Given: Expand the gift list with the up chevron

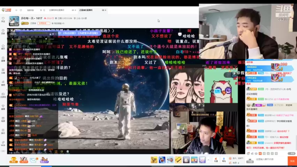Looking at the screenshot, I should click(208, 160).
